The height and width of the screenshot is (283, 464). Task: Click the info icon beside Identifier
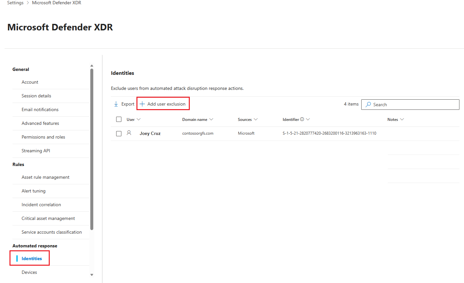pyautogui.click(x=302, y=119)
